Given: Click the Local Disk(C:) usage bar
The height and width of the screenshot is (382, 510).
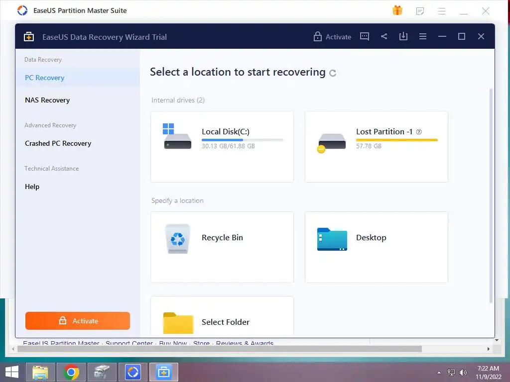Looking at the screenshot, I should (x=243, y=140).
